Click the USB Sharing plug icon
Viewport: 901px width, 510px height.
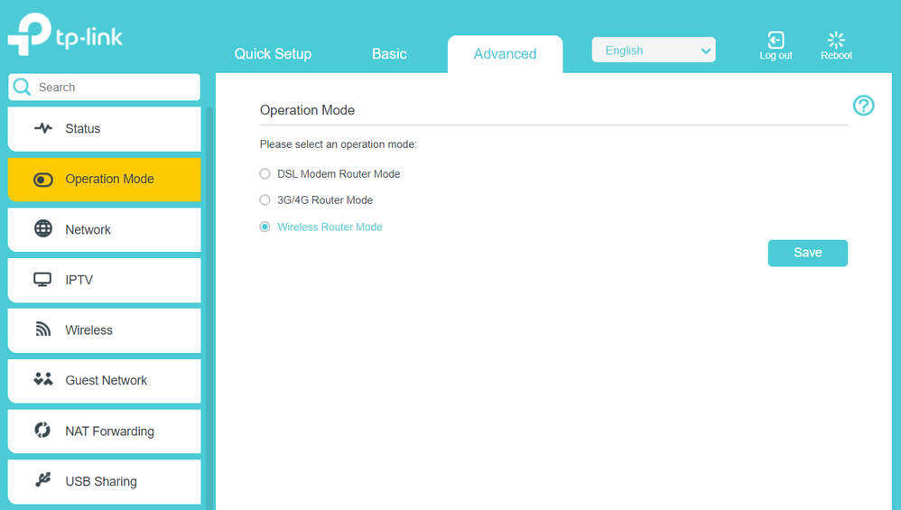pyautogui.click(x=43, y=481)
